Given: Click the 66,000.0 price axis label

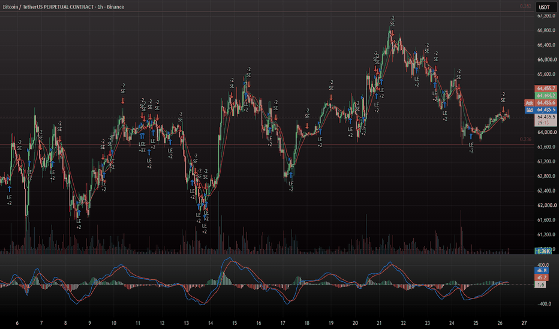Looking at the screenshot, I should coord(546,60).
